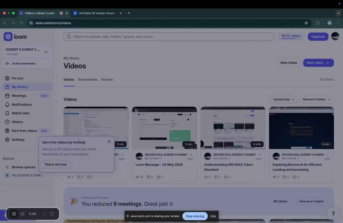Open Meetings in the sidebar
The height and width of the screenshot is (223, 343).
(19, 96)
